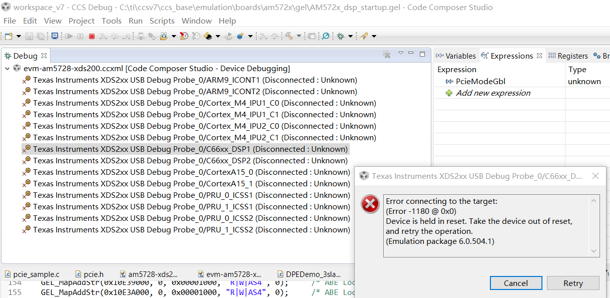This screenshot has height=298, width=610.
Task: Open the Run menu
Action: [136, 21]
